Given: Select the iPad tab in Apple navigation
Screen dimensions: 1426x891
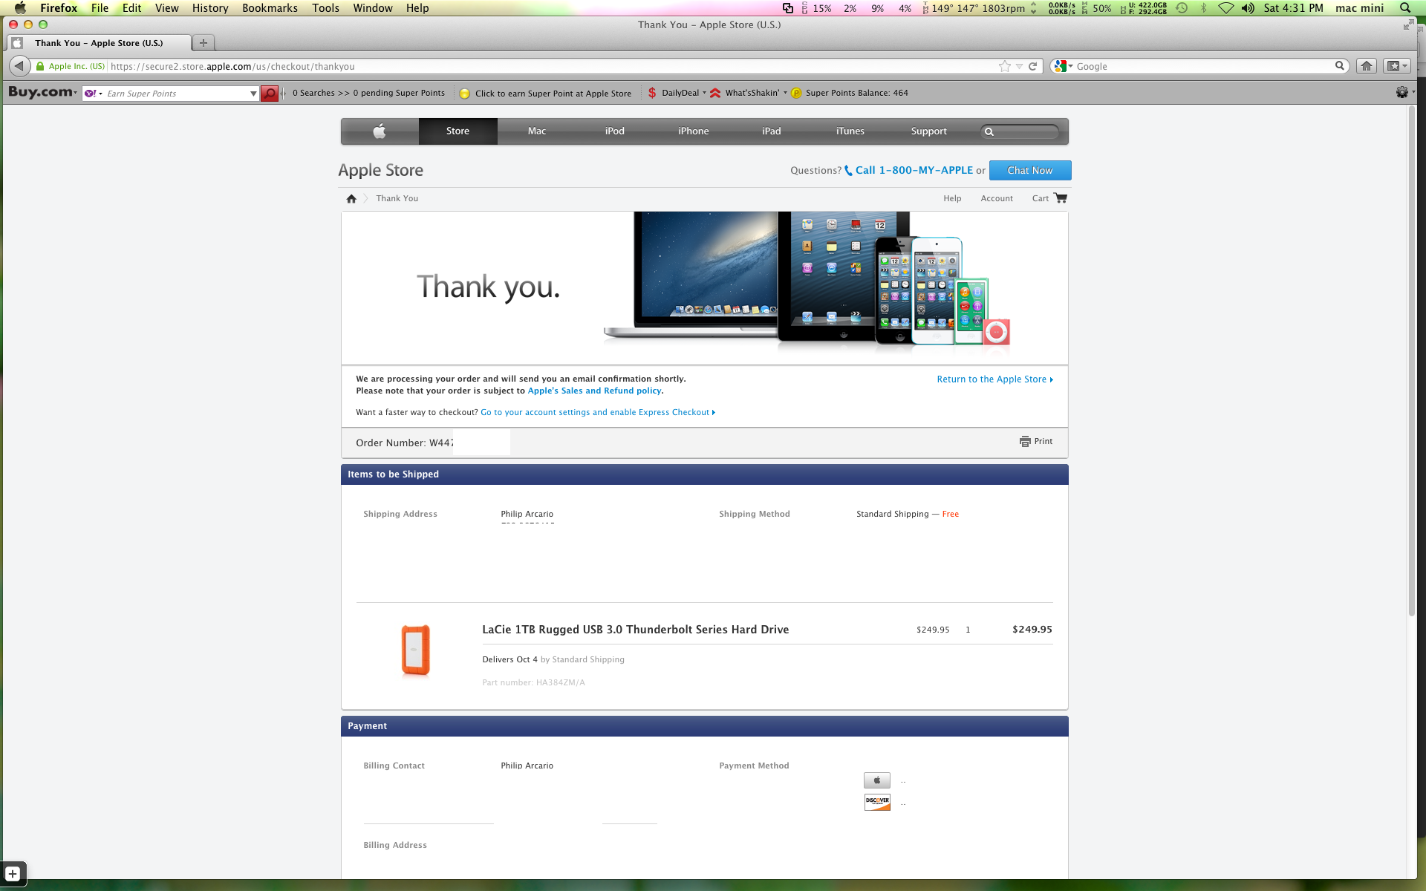Looking at the screenshot, I should tap(772, 131).
